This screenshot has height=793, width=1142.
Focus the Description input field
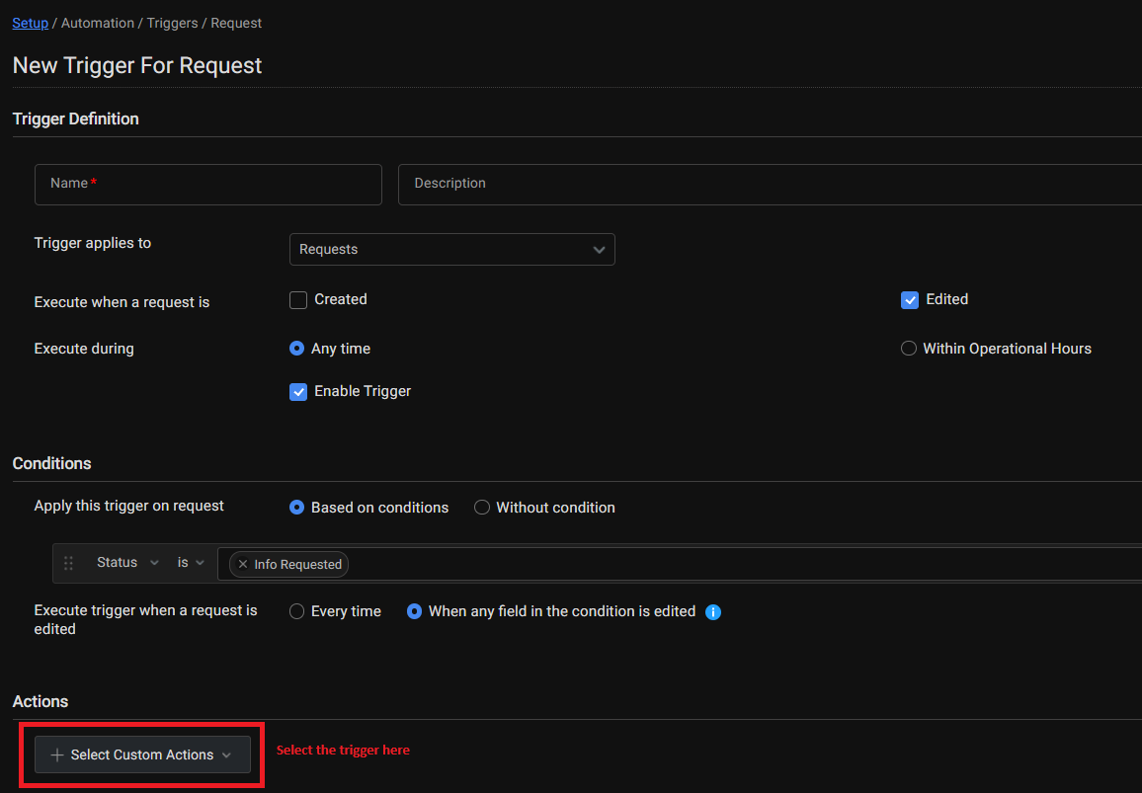click(x=770, y=185)
